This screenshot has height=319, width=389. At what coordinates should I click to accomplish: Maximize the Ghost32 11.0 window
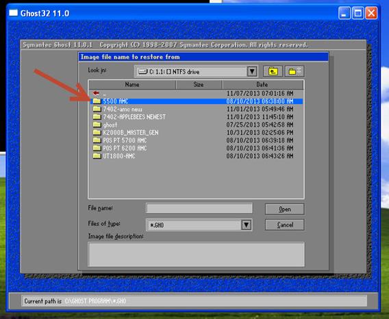pos(357,12)
